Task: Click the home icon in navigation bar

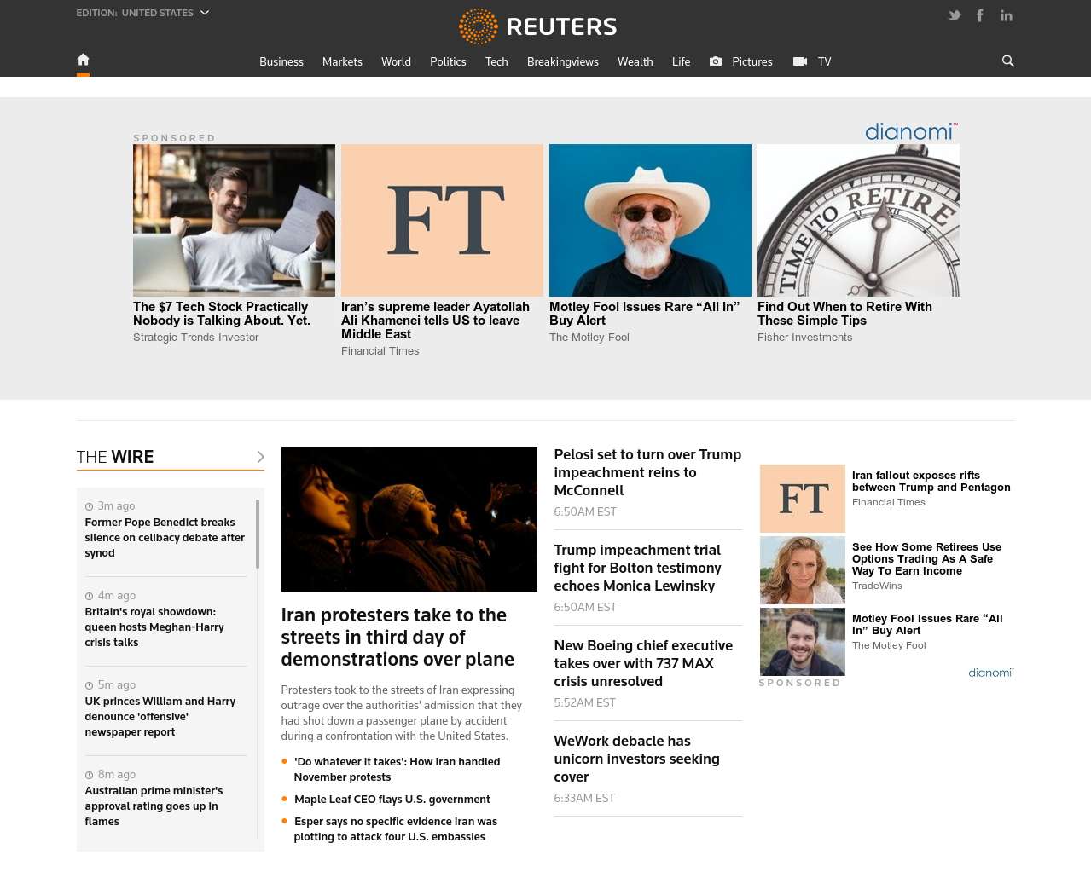Action: [x=83, y=60]
